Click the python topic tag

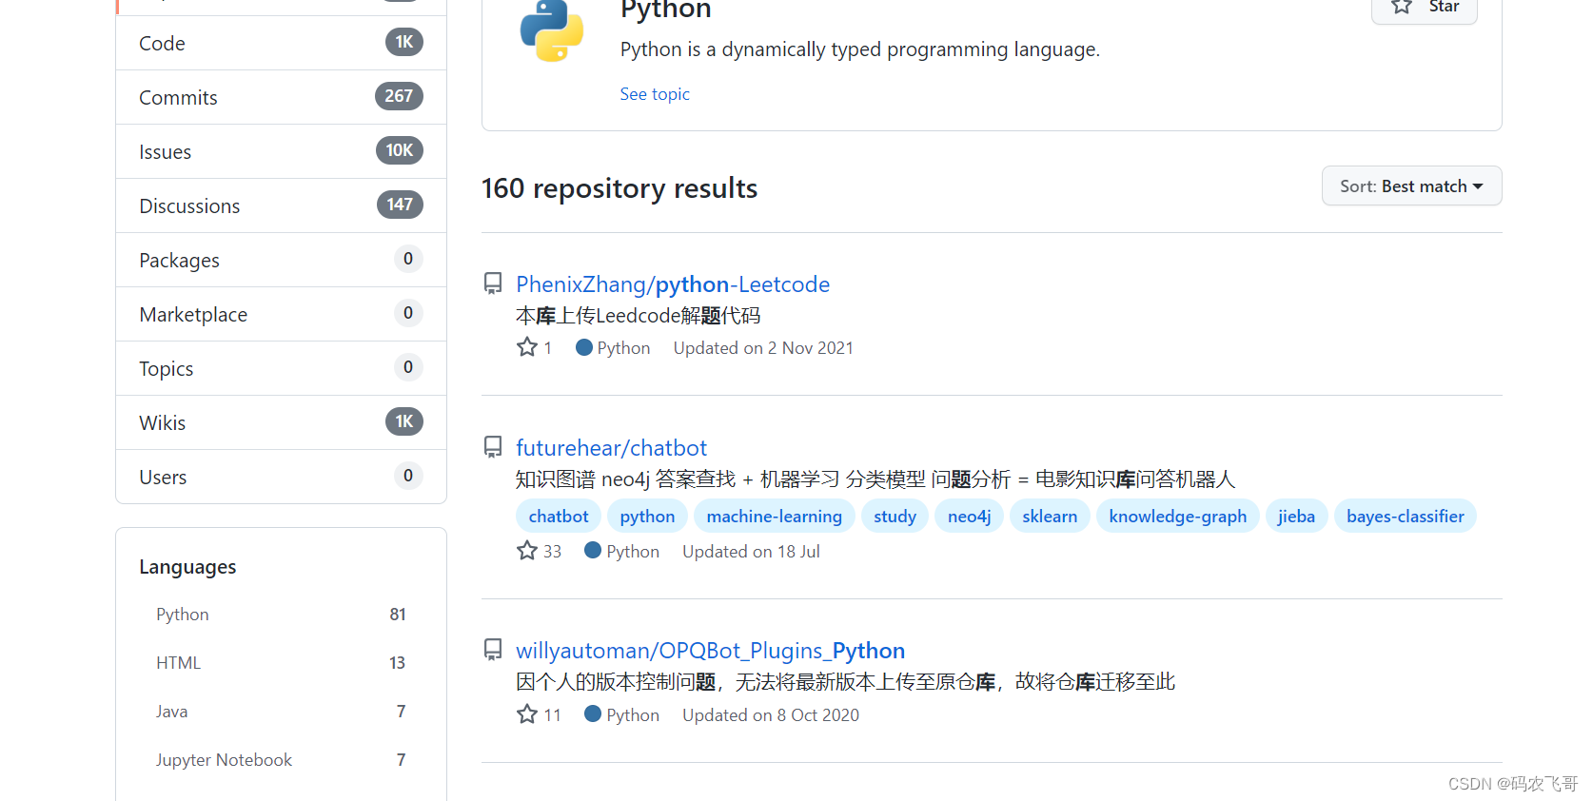click(x=647, y=516)
